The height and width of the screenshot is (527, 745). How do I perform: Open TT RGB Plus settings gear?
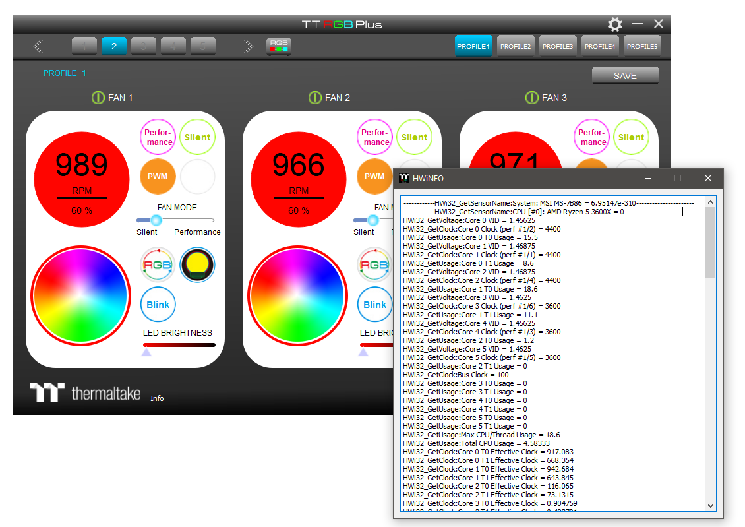[x=615, y=24]
